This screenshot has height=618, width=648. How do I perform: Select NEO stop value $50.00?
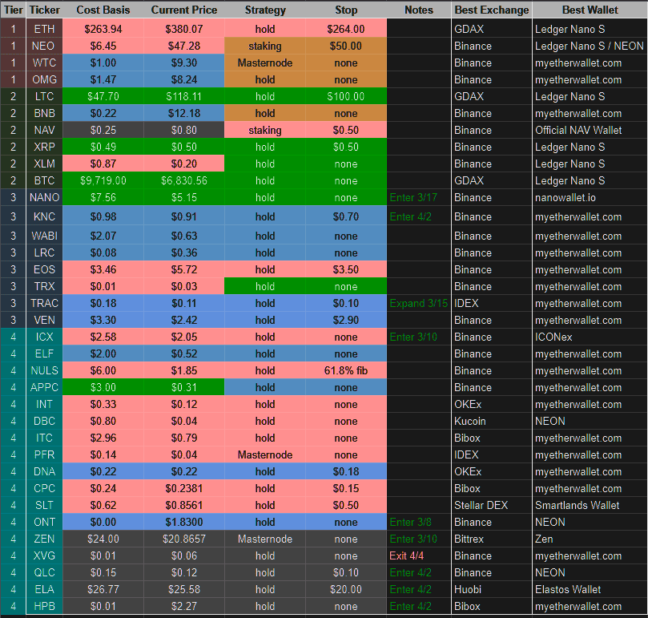(x=346, y=46)
